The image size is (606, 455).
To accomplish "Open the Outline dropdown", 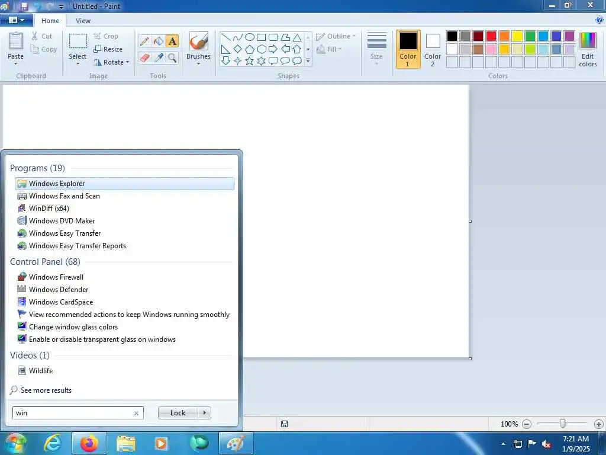I will [x=336, y=36].
